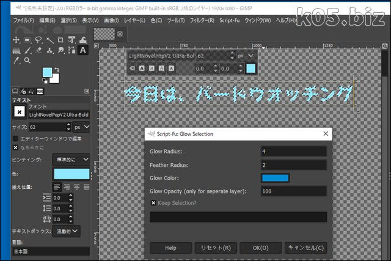
Task: Select the Eraser tool
Action: pyautogui.click(x=38, y=51)
